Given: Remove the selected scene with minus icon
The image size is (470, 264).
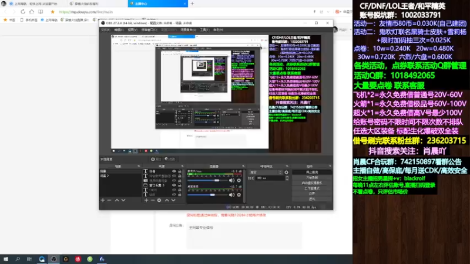Looking at the screenshot, I should coord(109,200).
